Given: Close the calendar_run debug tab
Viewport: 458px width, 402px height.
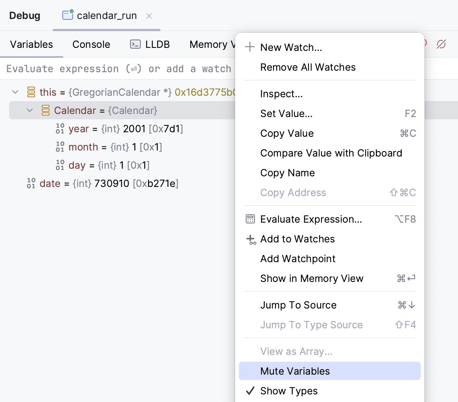Looking at the screenshot, I should [x=149, y=16].
